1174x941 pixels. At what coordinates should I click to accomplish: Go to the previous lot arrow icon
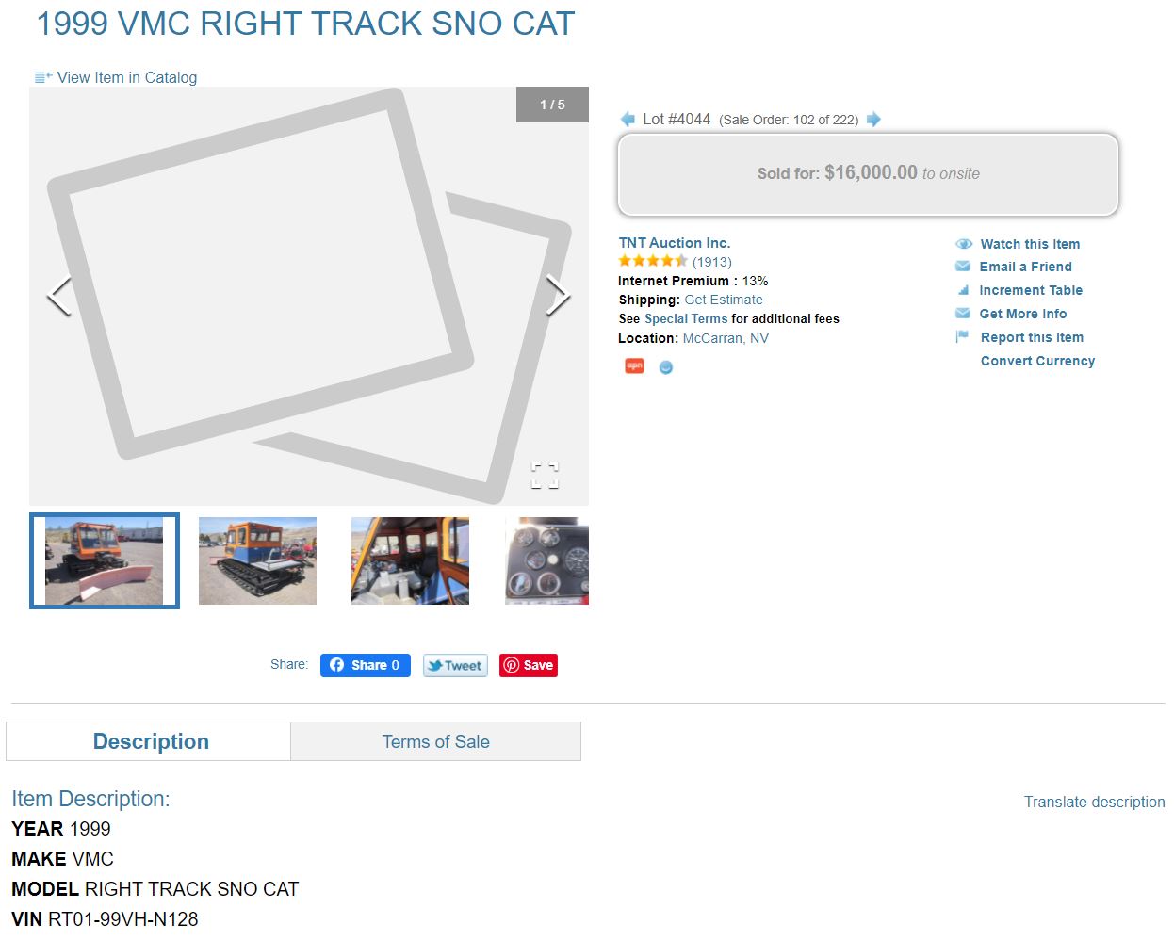point(628,120)
